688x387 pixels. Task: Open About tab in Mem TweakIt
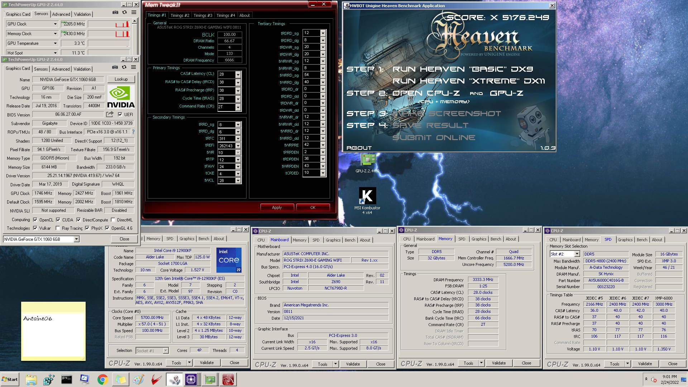click(245, 15)
